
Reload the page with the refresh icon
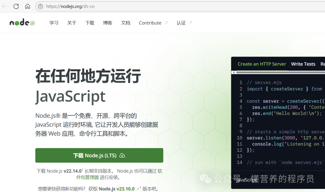16,6
